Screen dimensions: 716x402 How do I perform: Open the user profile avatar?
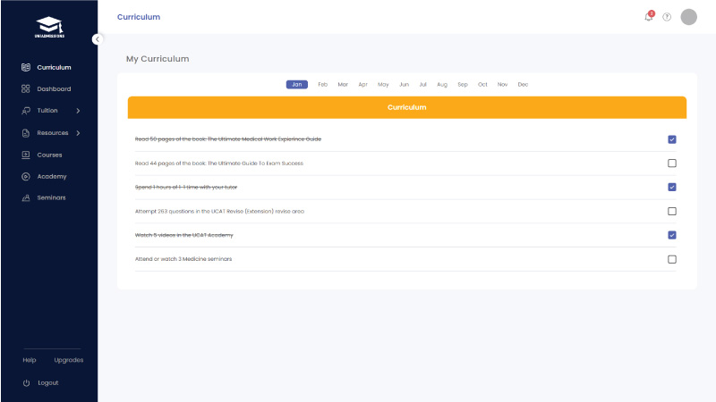tap(688, 17)
